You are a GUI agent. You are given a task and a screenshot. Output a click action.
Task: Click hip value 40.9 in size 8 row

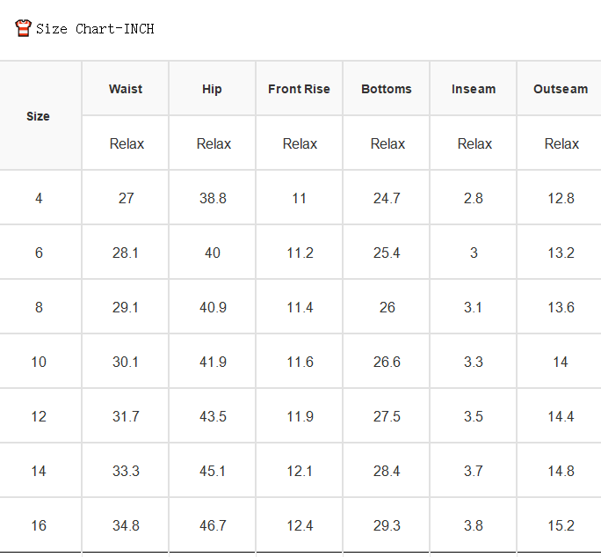tap(213, 307)
